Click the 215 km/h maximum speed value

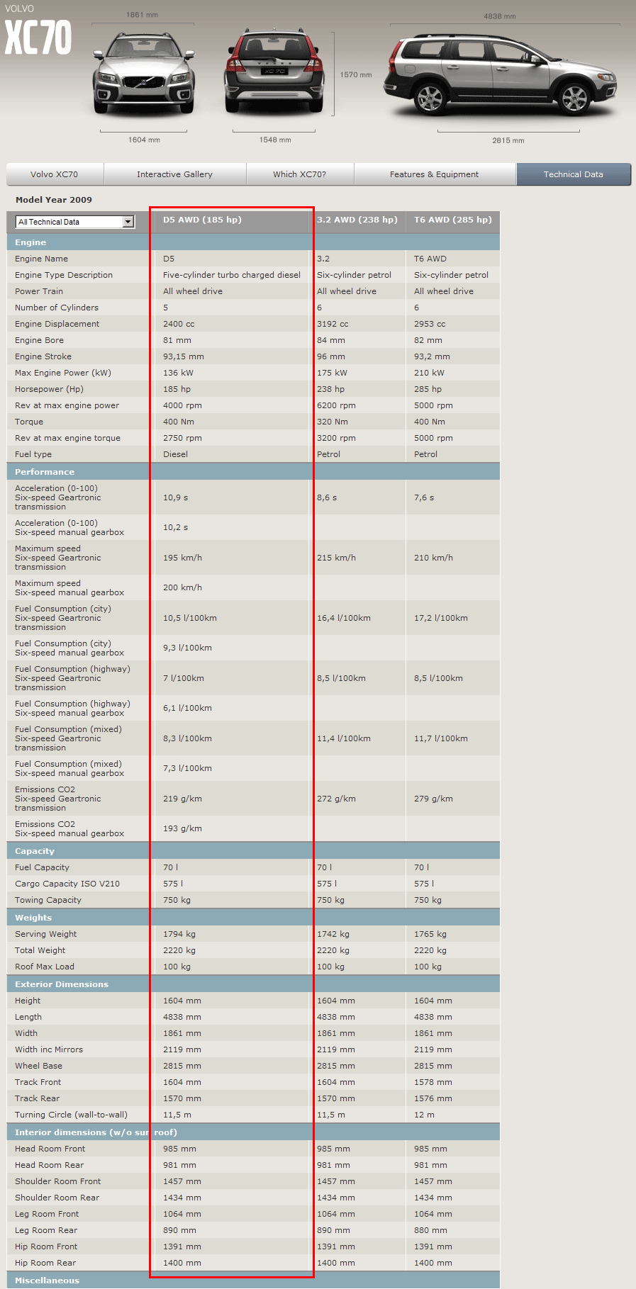click(336, 558)
